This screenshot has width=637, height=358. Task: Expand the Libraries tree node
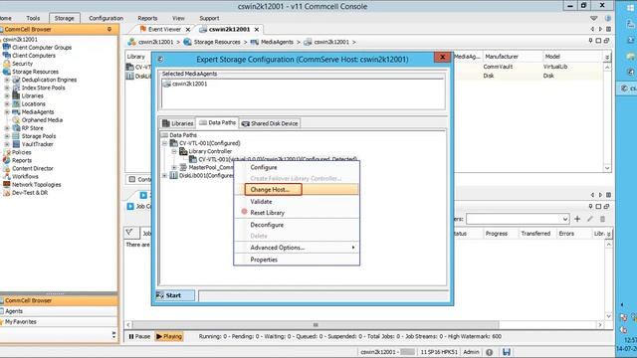coord(7,95)
